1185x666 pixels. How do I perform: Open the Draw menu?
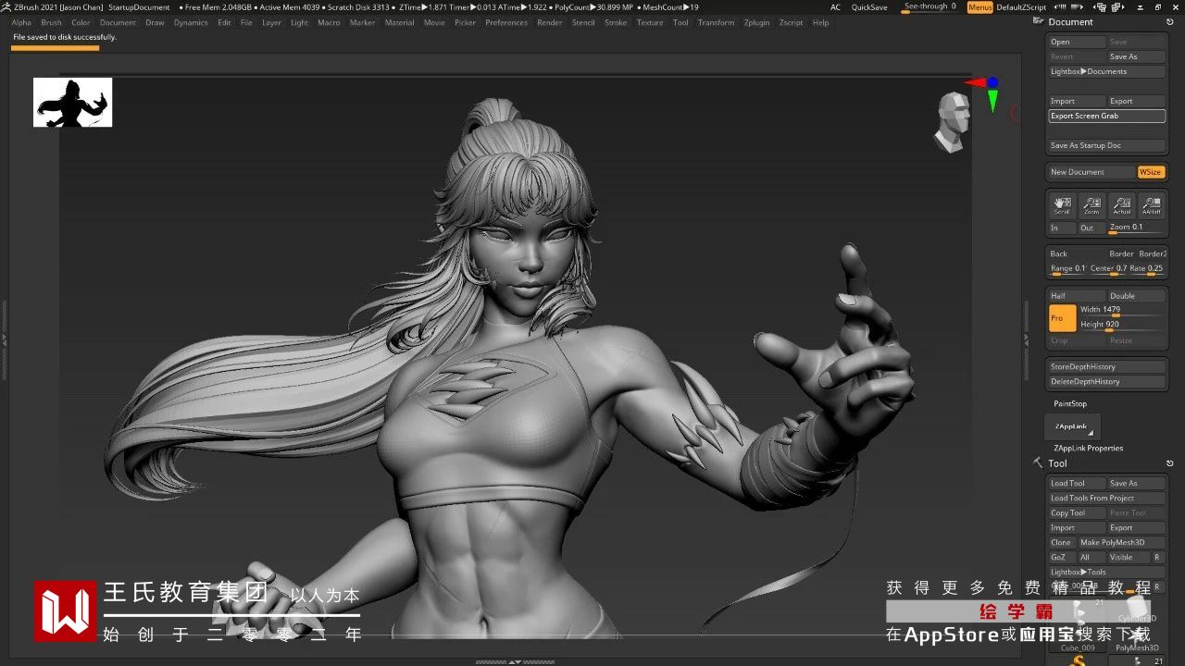tap(155, 22)
